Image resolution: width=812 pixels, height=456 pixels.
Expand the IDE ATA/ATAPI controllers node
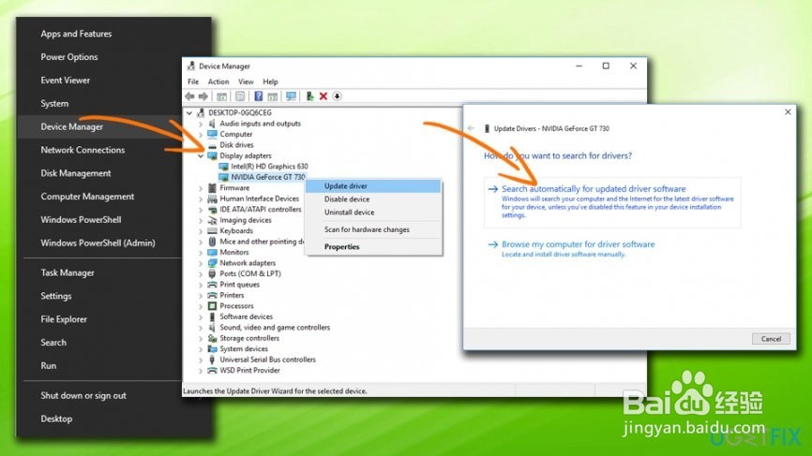pos(201,210)
